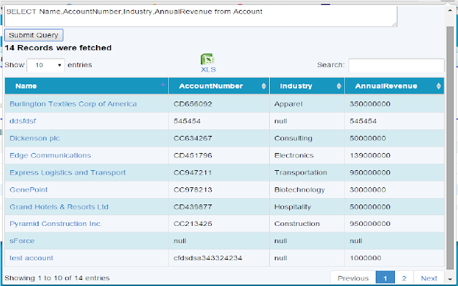The image size is (458, 286).
Task: Select page 1 pagination button
Action: click(385, 278)
